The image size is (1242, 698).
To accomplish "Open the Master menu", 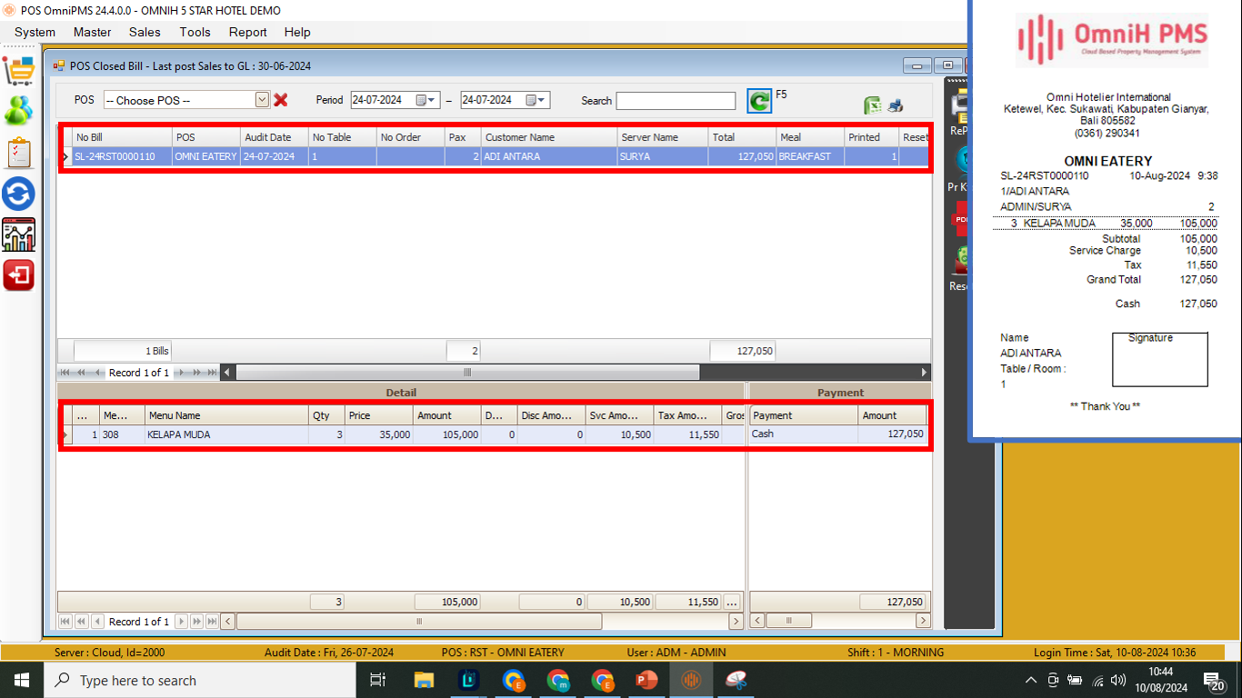I will pos(92,32).
